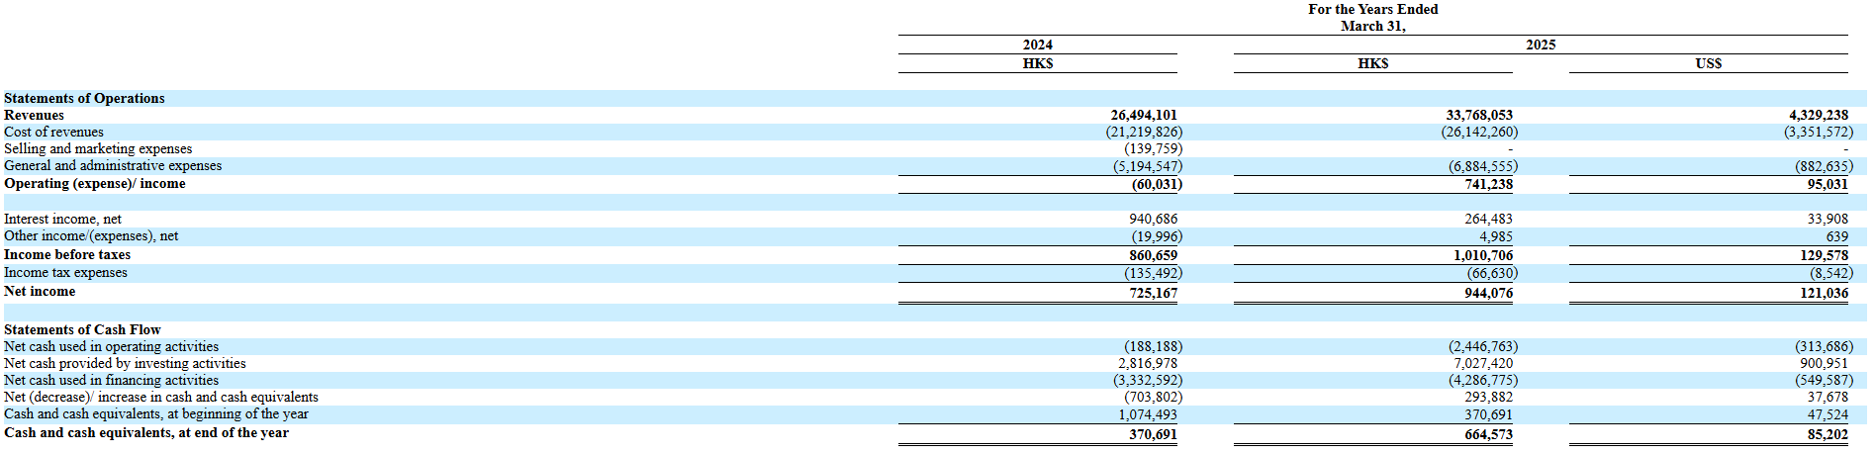Select the 'Interest income, net' row label

62,219
